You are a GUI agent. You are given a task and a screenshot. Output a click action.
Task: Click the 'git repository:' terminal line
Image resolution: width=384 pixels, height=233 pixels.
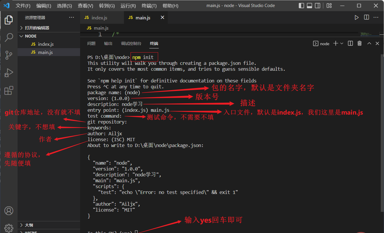[107, 122]
